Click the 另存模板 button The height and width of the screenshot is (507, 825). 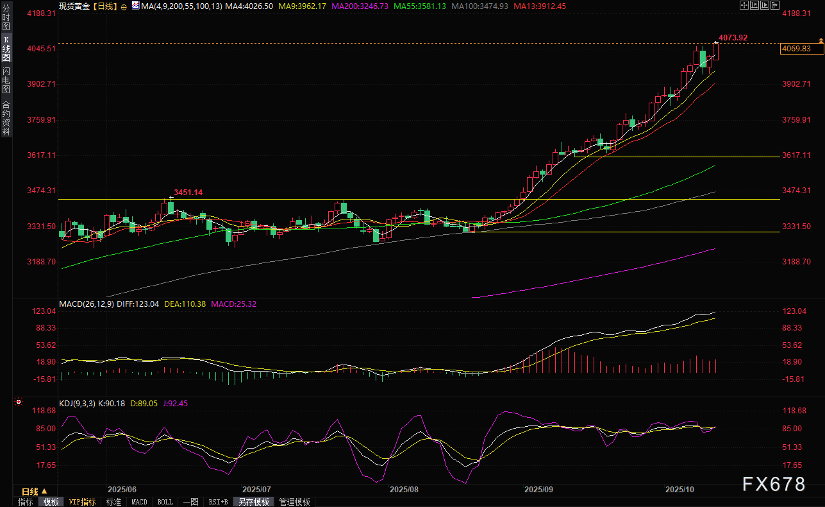click(x=253, y=502)
